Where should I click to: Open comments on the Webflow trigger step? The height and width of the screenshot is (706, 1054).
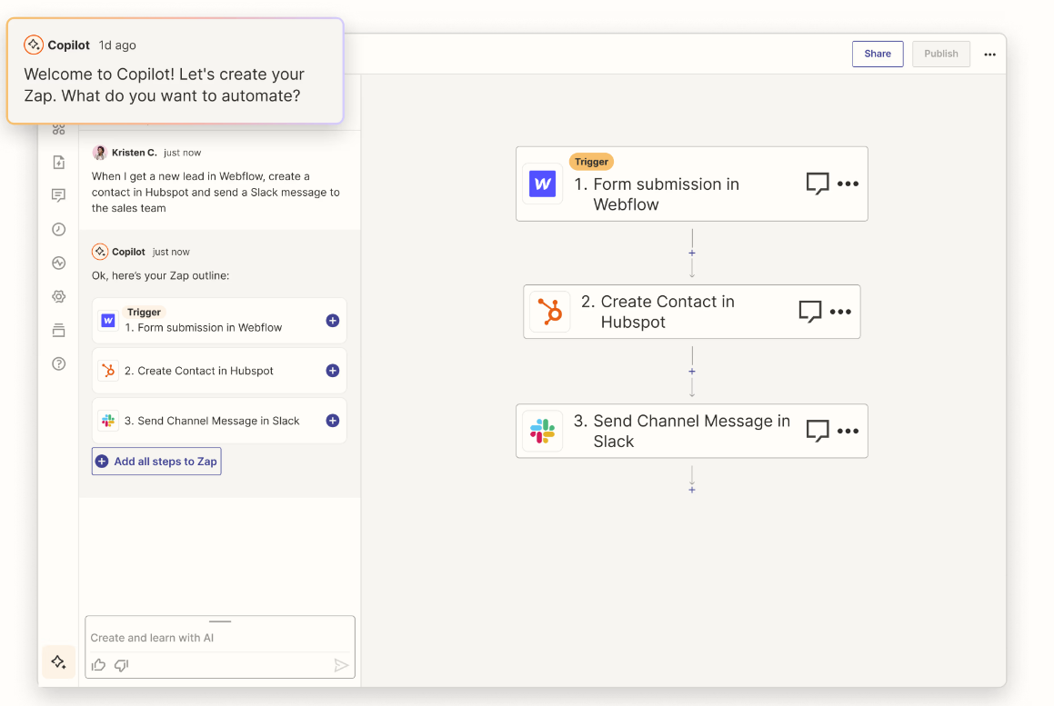pos(816,183)
